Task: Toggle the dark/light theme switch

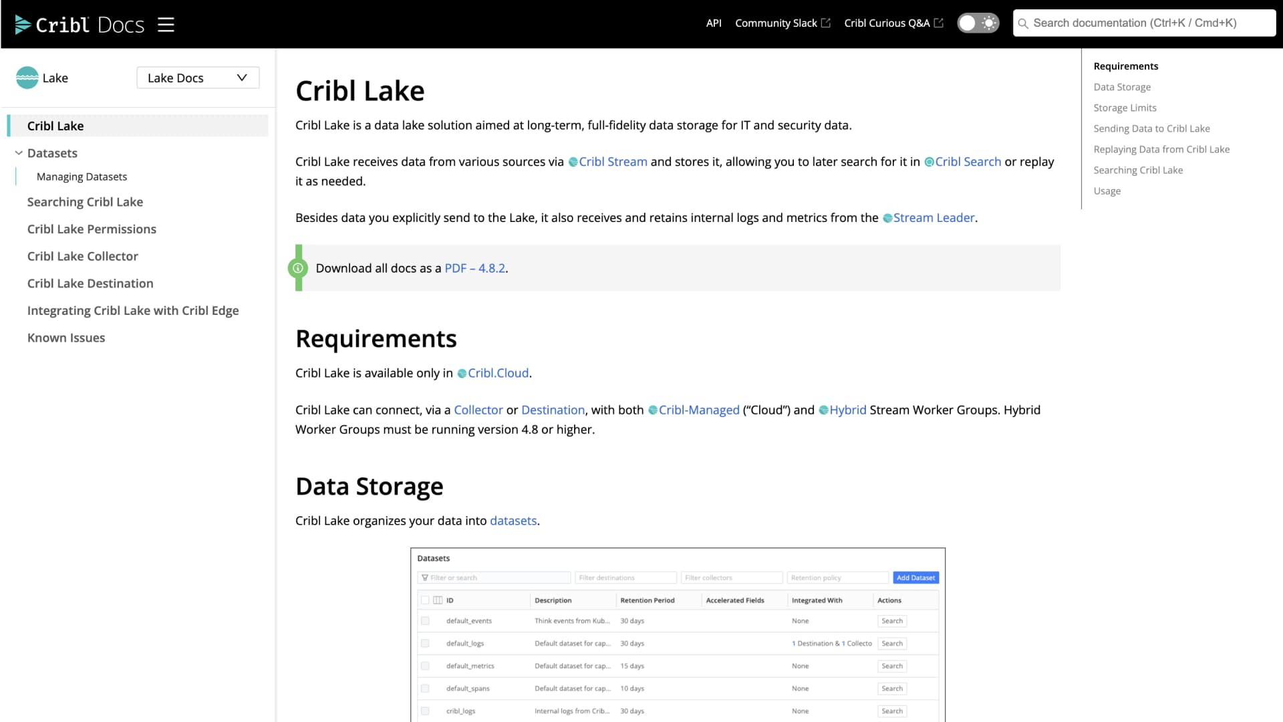Action: (978, 23)
